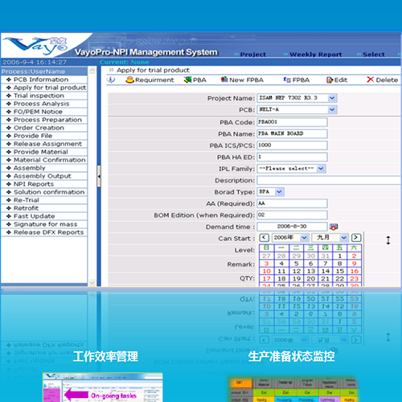402x402 pixels.
Task: Open the Project Name dropdown
Action: (x=332, y=98)
